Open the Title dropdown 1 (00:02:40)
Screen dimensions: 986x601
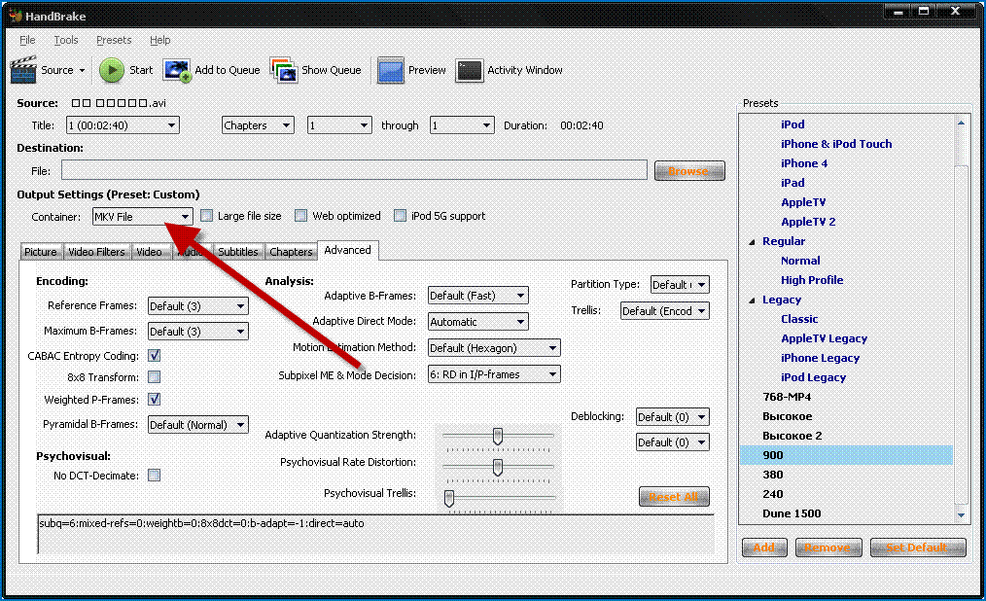click(x=123, y=125)
